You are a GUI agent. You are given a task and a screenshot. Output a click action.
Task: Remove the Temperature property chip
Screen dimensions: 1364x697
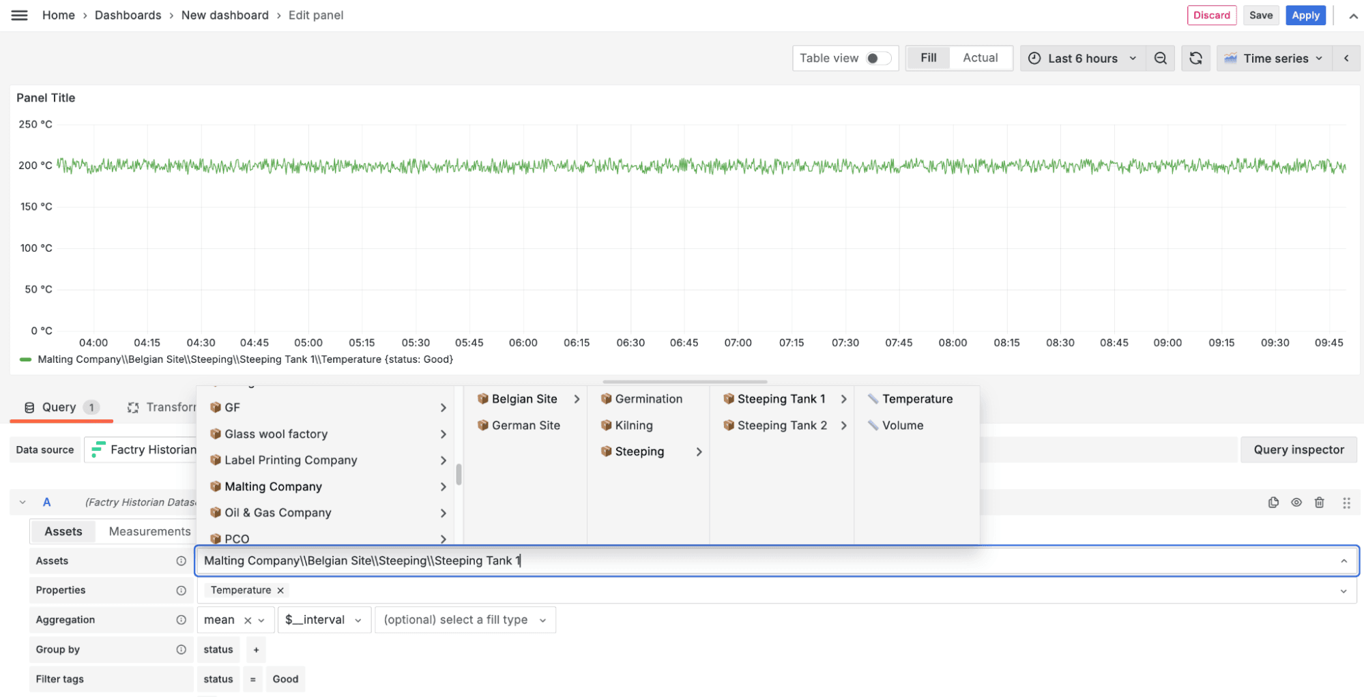280,590
